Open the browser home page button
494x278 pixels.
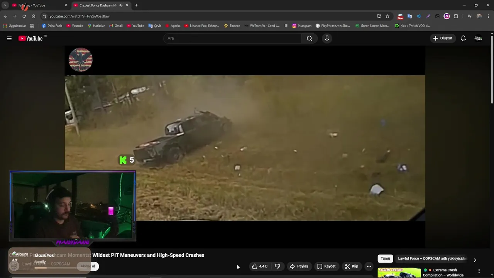point(33,16)
